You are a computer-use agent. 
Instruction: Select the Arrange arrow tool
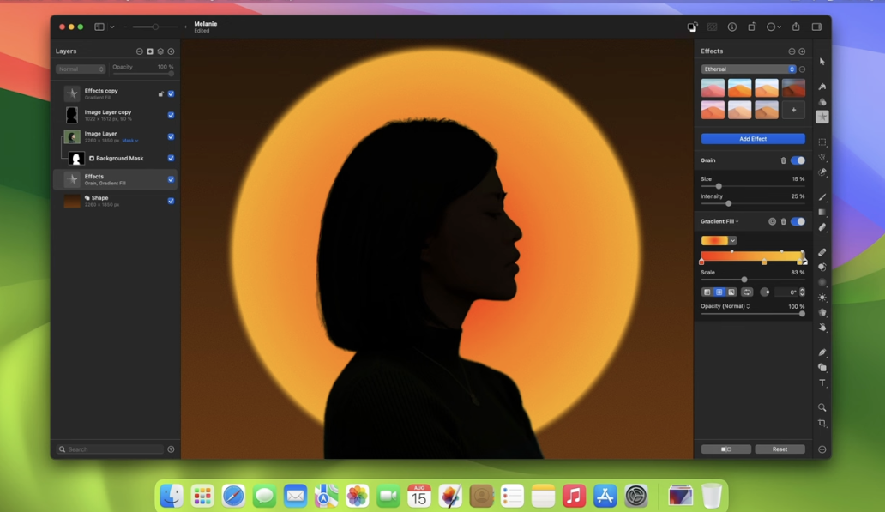(x=822, y=62)
